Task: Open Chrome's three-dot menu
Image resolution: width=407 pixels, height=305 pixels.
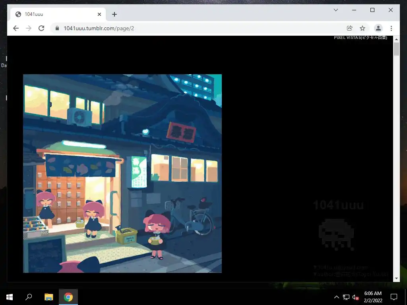Action: [391, 28]
